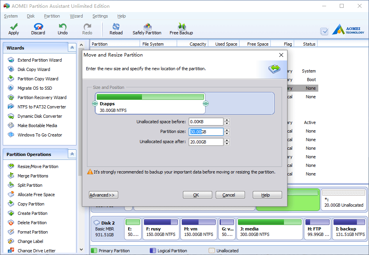
Task: Grab the right resize handle of D:apps
Action: 206,103
